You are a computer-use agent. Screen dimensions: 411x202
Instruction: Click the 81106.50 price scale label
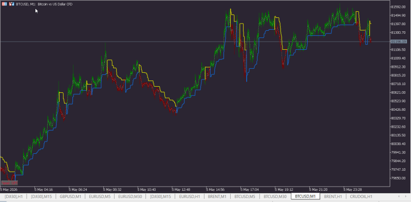[x=399, y=50]
